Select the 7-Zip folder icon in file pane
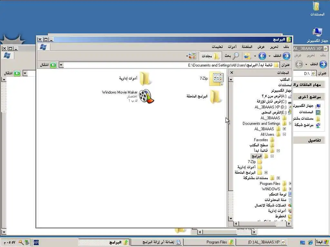The height and width of the screenshot is (247, 330). coord(216,78)
